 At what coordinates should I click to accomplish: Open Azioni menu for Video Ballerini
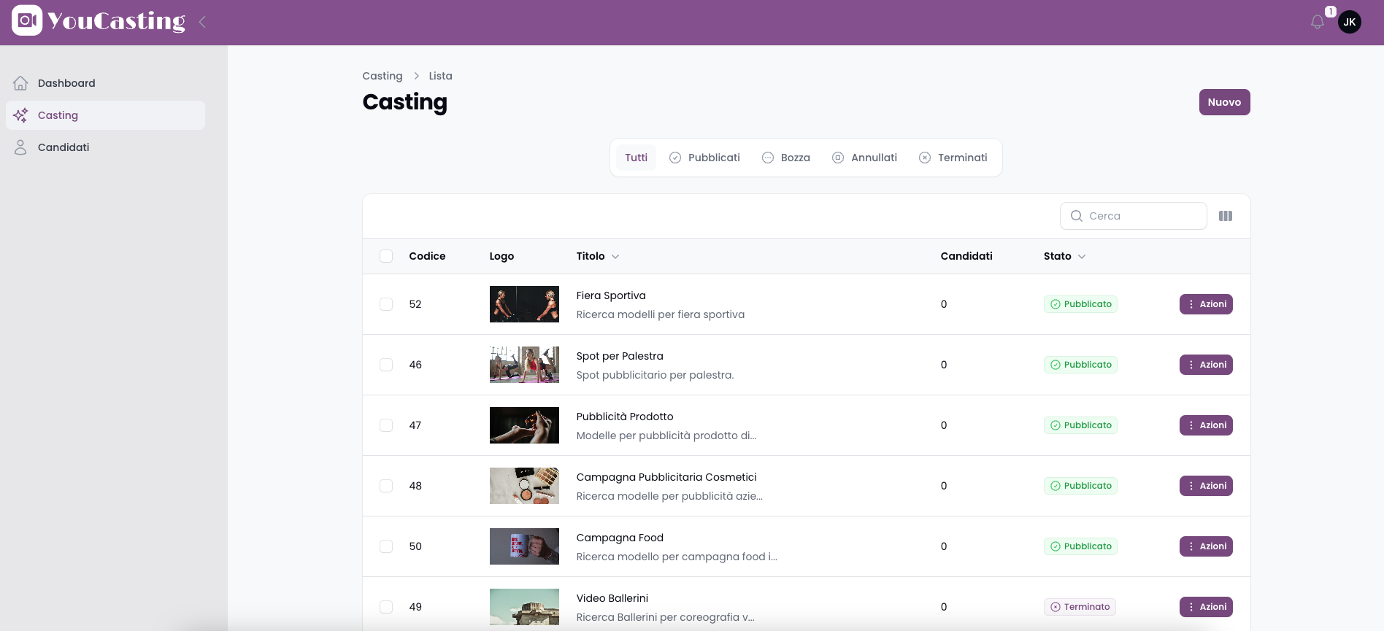coord(1206,607)
